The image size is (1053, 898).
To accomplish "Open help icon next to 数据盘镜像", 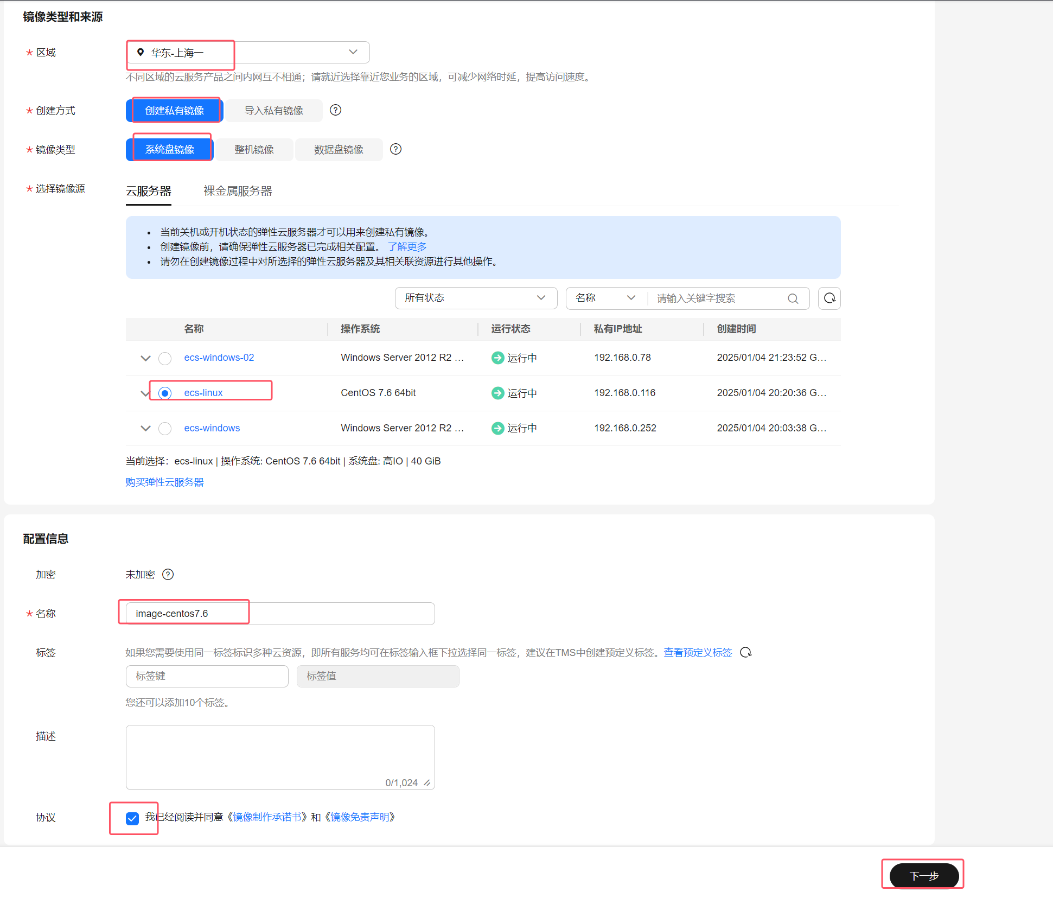I will tap(396, 149).
